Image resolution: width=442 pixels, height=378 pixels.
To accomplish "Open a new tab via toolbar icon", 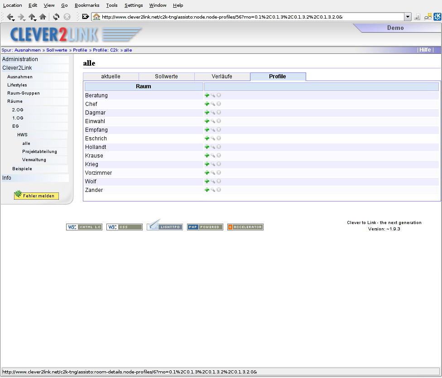I will click(x=428, y=17).
